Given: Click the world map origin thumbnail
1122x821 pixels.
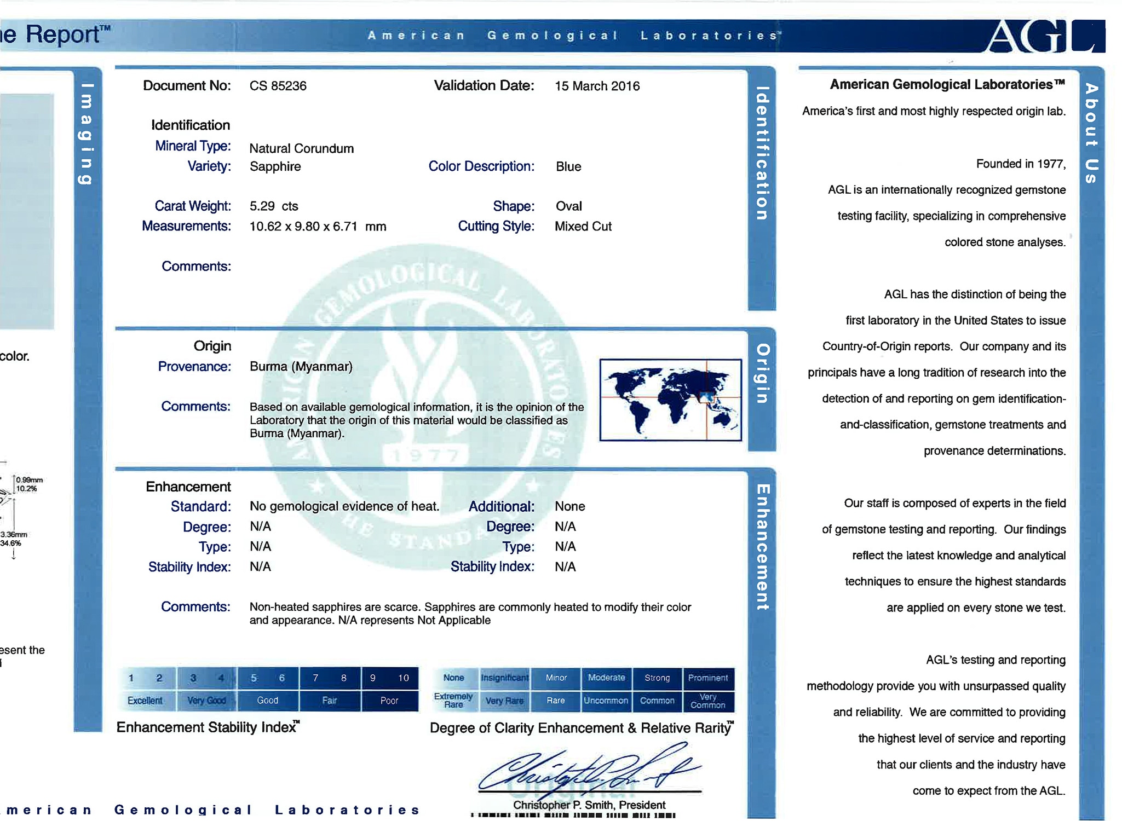Looking at the screenshot, I should (x=670, y=400).
